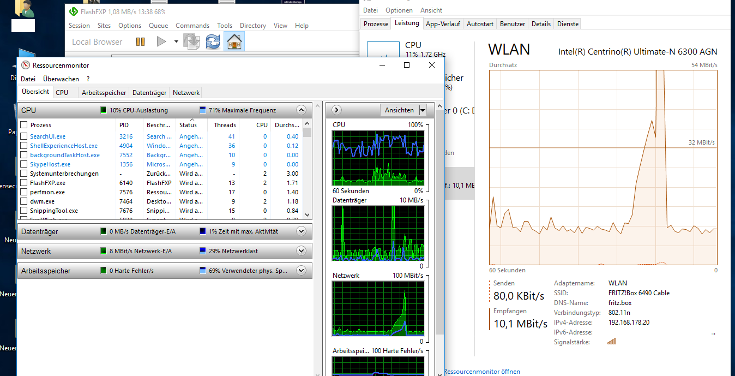Open the Commands menu in FlashFXP
This screenshot has width=735, height=376.
[x=192, y=26]
